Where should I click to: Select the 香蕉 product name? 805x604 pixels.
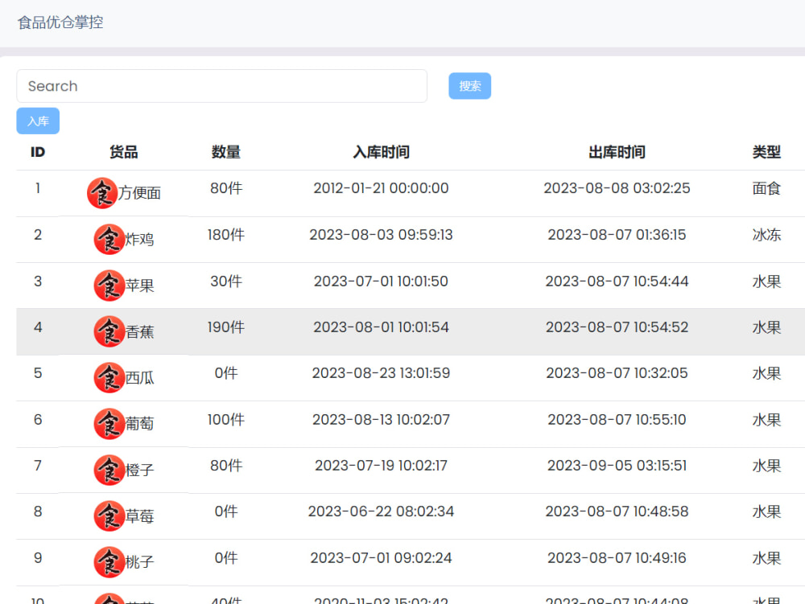tap(139, 331)
